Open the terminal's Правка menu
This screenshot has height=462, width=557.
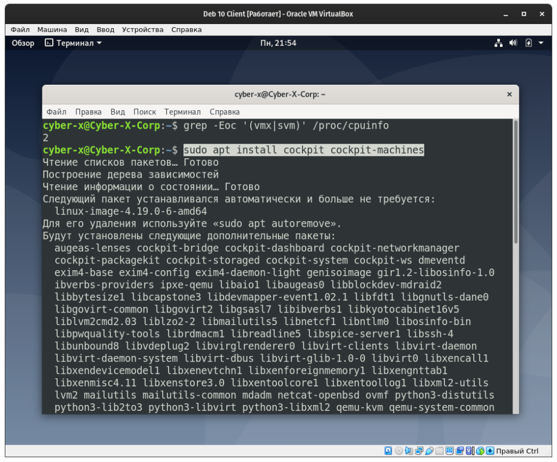pos(88,111)
